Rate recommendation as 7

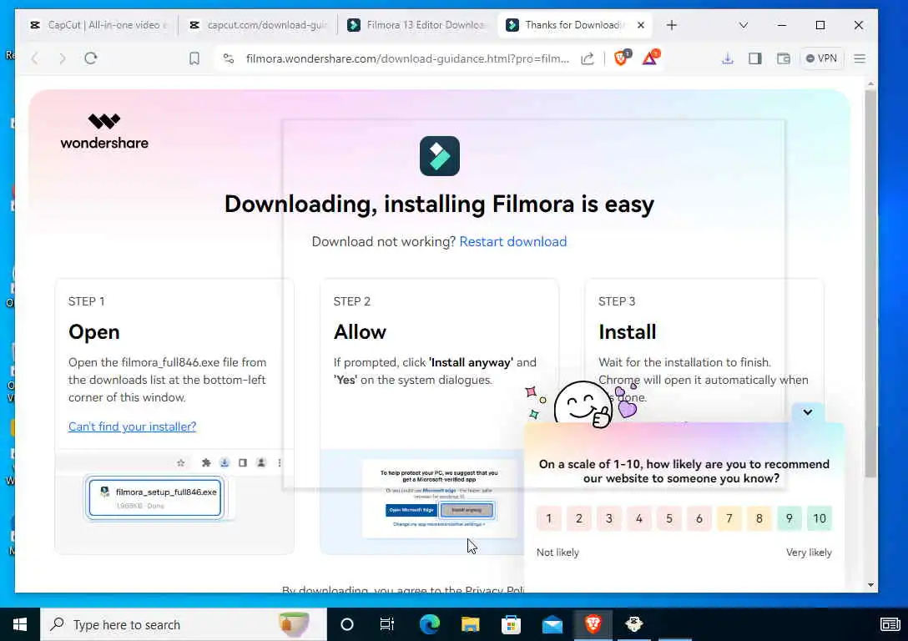(x=729, y=518)
